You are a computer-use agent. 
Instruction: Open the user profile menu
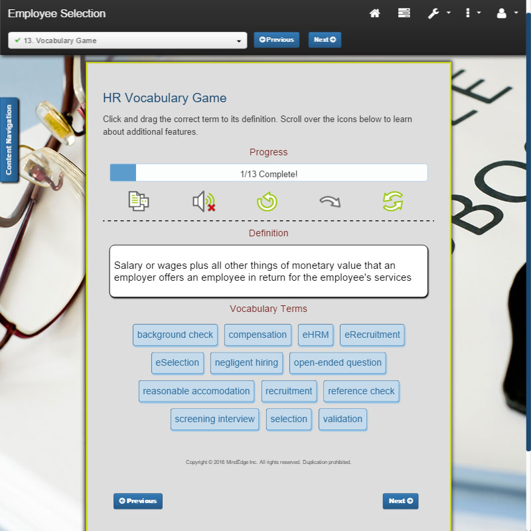point(506,13)
